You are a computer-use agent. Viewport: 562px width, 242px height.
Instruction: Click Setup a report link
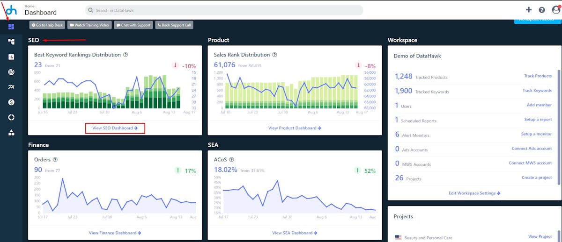click(538, 120)
